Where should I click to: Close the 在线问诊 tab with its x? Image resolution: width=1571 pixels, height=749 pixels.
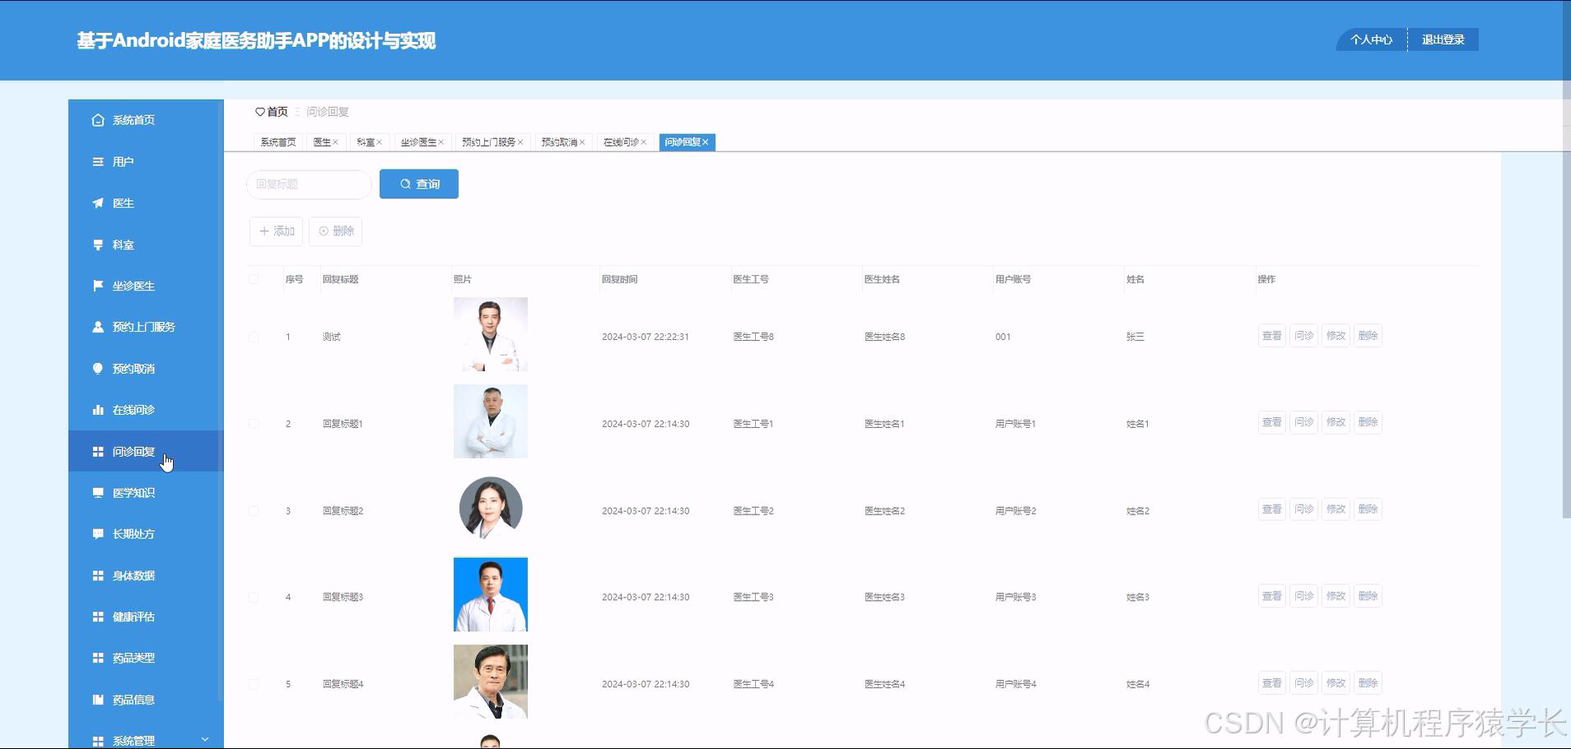644,142
